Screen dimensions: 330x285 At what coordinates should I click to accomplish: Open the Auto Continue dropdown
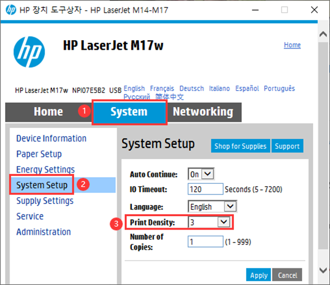201,174
